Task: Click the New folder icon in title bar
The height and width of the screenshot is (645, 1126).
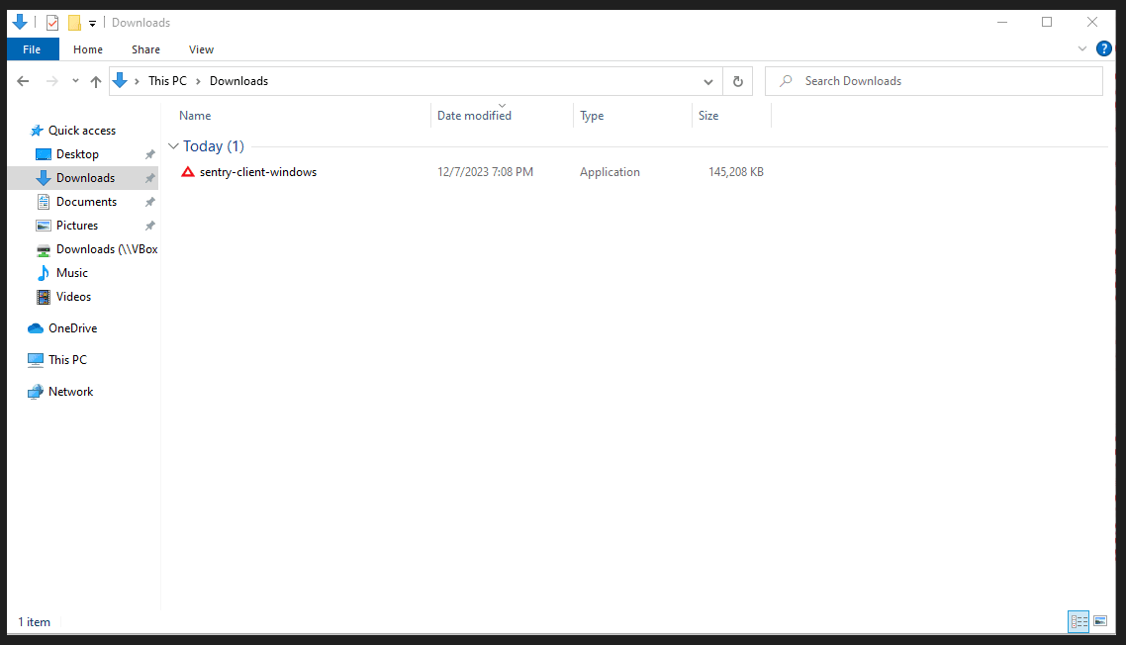Action: point(74,23)
